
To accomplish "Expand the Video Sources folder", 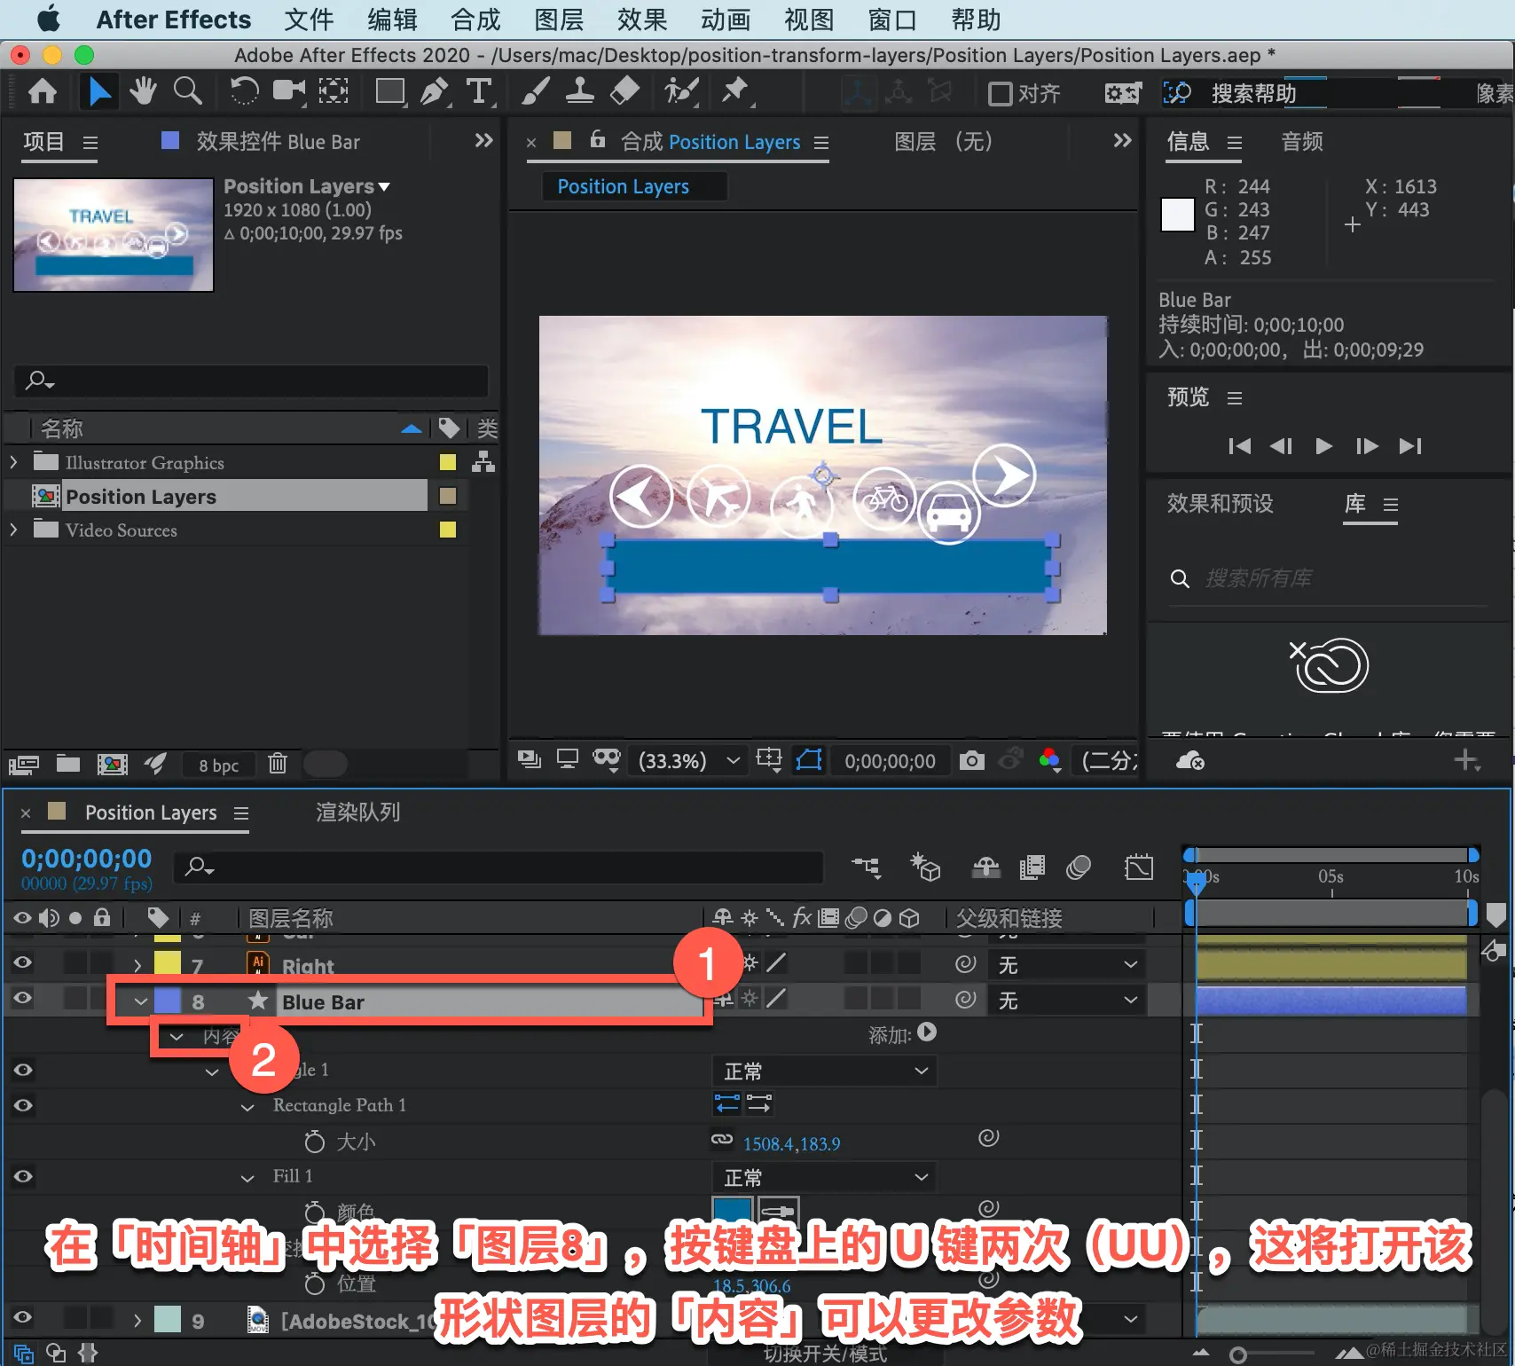I will click(x=12, y=530).
